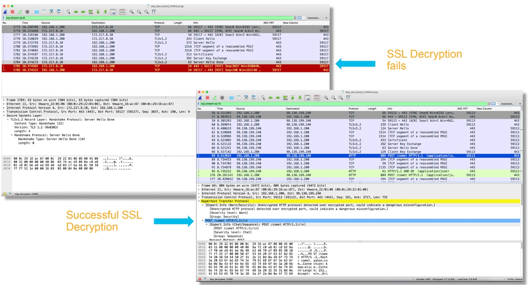Collapse the TLSv1.2 Record Layer node

coord(8,120)
